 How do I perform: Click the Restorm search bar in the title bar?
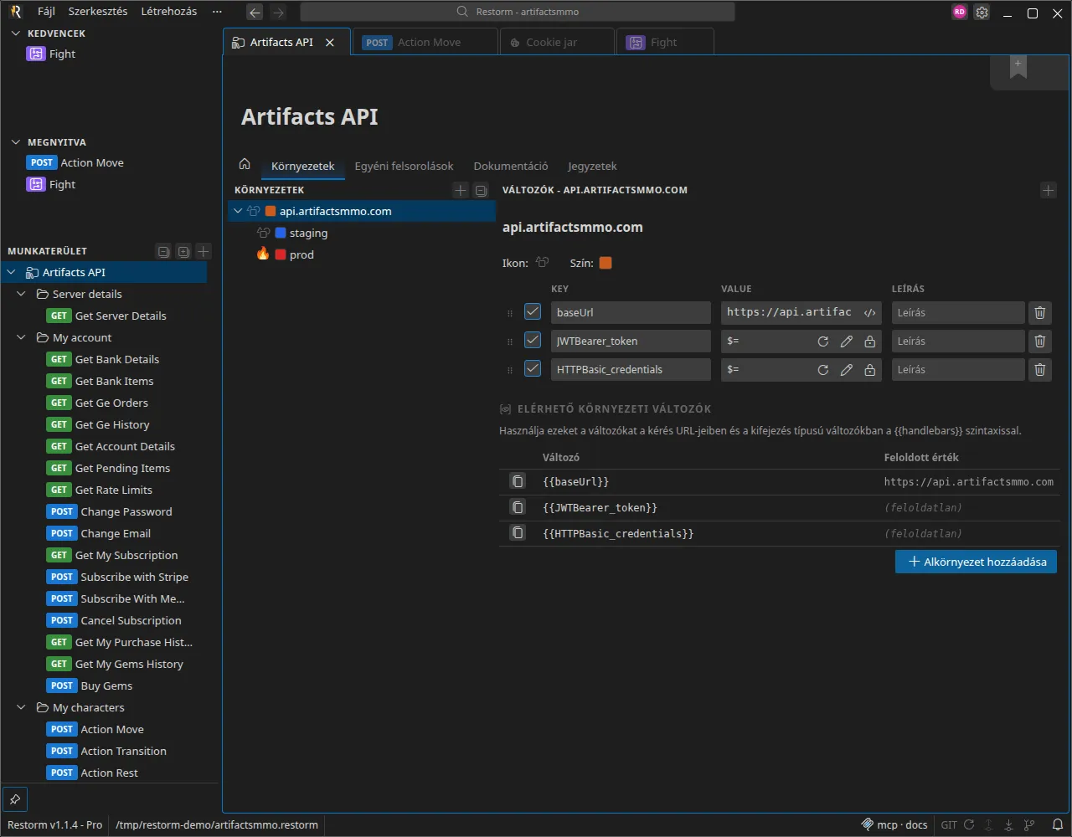518,12
